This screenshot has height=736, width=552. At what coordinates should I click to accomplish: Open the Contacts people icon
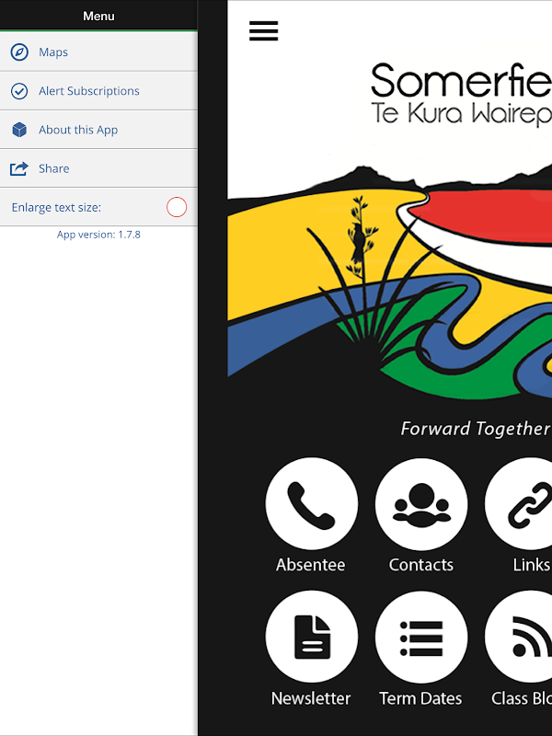(421, 504)
